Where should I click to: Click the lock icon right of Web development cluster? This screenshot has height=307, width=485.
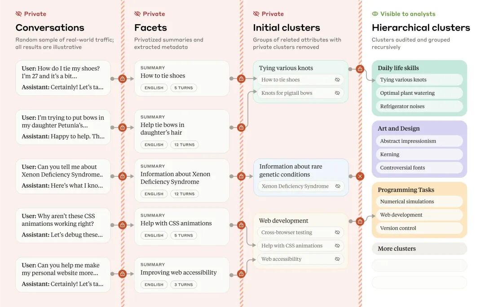(360, 221)
